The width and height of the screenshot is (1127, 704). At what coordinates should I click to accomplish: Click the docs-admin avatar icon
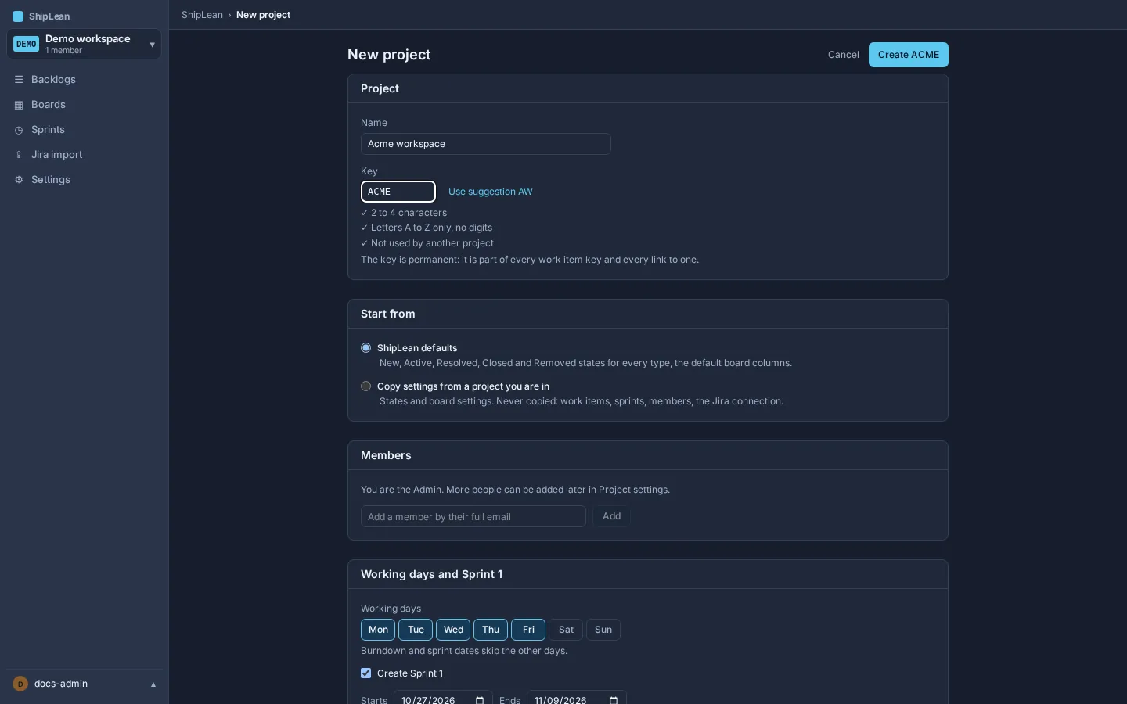[20, 684]
